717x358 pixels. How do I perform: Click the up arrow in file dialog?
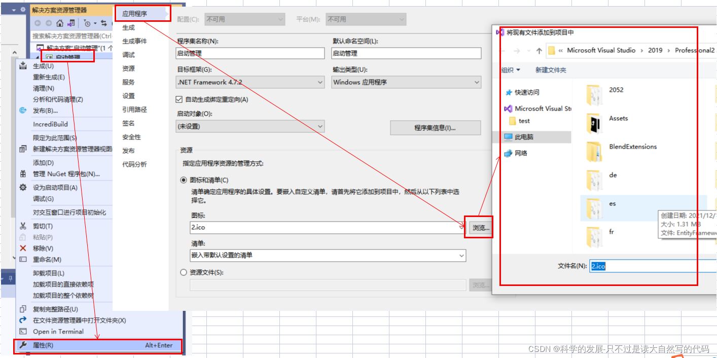click(539, 51)
